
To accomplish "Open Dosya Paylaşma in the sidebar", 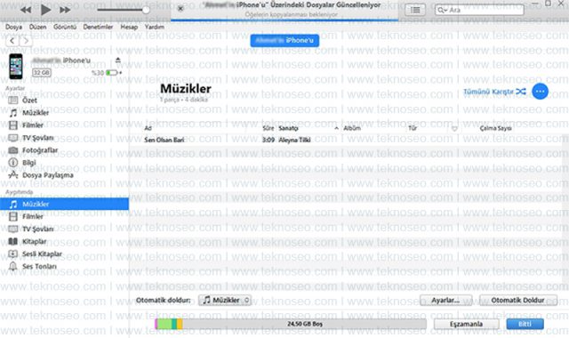I will pyautogui.click(x=47, y=175).
